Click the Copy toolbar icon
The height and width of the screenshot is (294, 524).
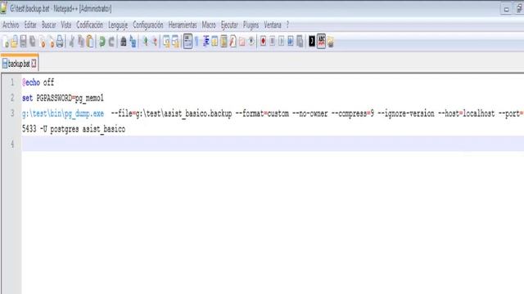pos(81,42)
